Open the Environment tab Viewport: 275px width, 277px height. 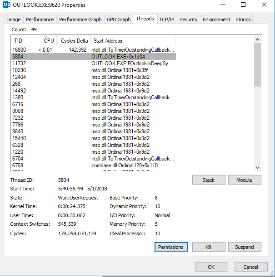[x=216, y=19]
